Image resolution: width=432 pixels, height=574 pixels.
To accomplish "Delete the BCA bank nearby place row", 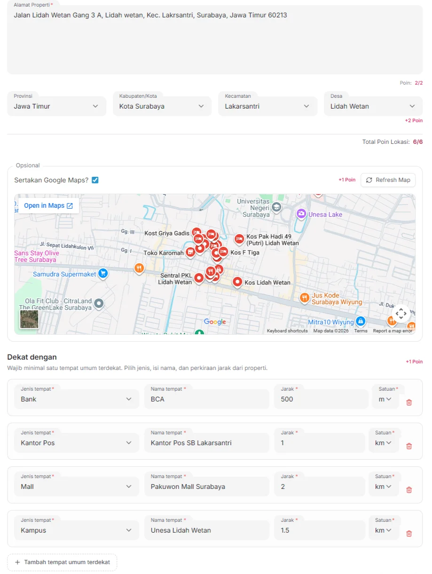I will [x=408, y=402].
